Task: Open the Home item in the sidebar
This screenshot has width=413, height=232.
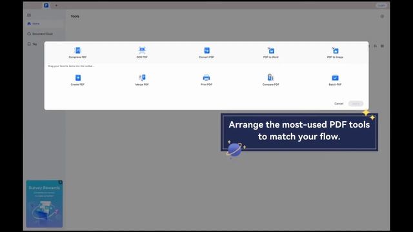Action: [x=45, y=24]
